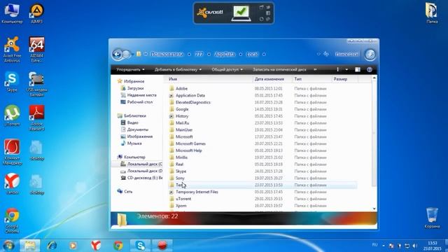This screenshot has height=252, width=448.
Task: Click the AppData breadcrumb segment
Action: pyautogui.click(x=224, y=54)
